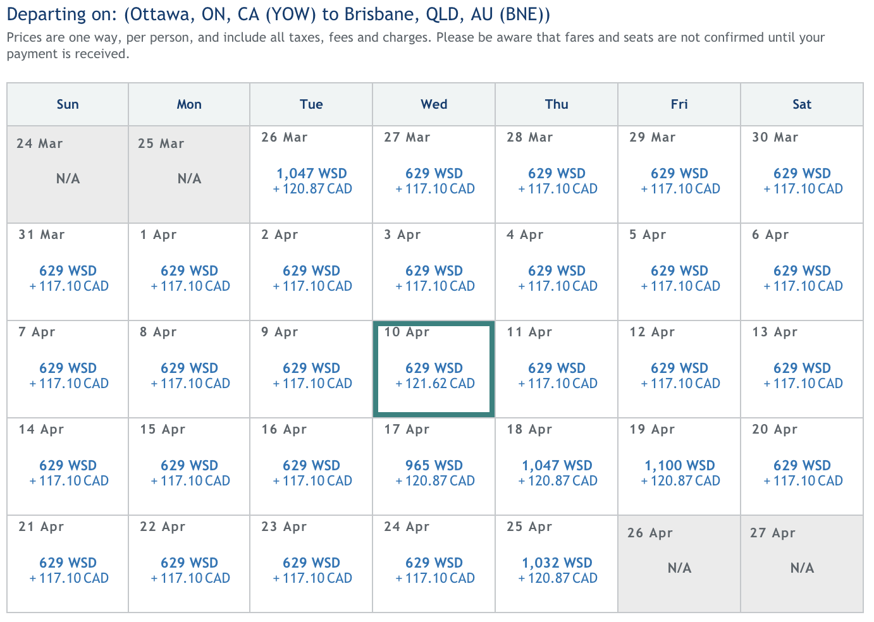Select the 26 Mar fare of 1,047 WSD
Screen dimensions: 874x622
[311, 174]
